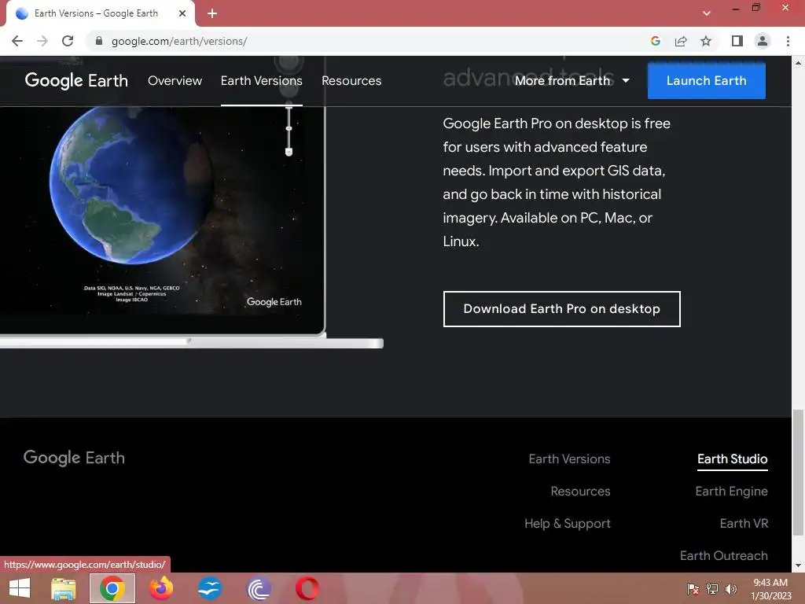Click the volume speaker tray icon

tap(730, 588)
